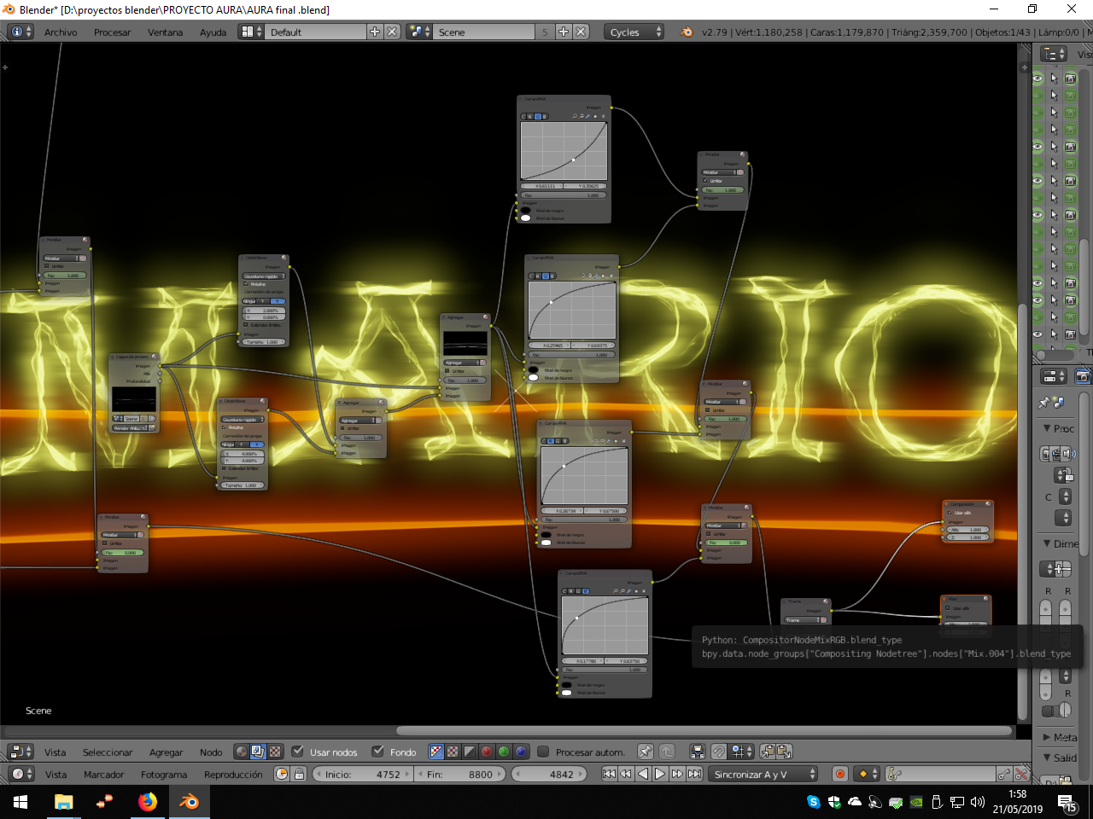Select the compositing node tree type icon
The image size is (1093, 819).
258,752
